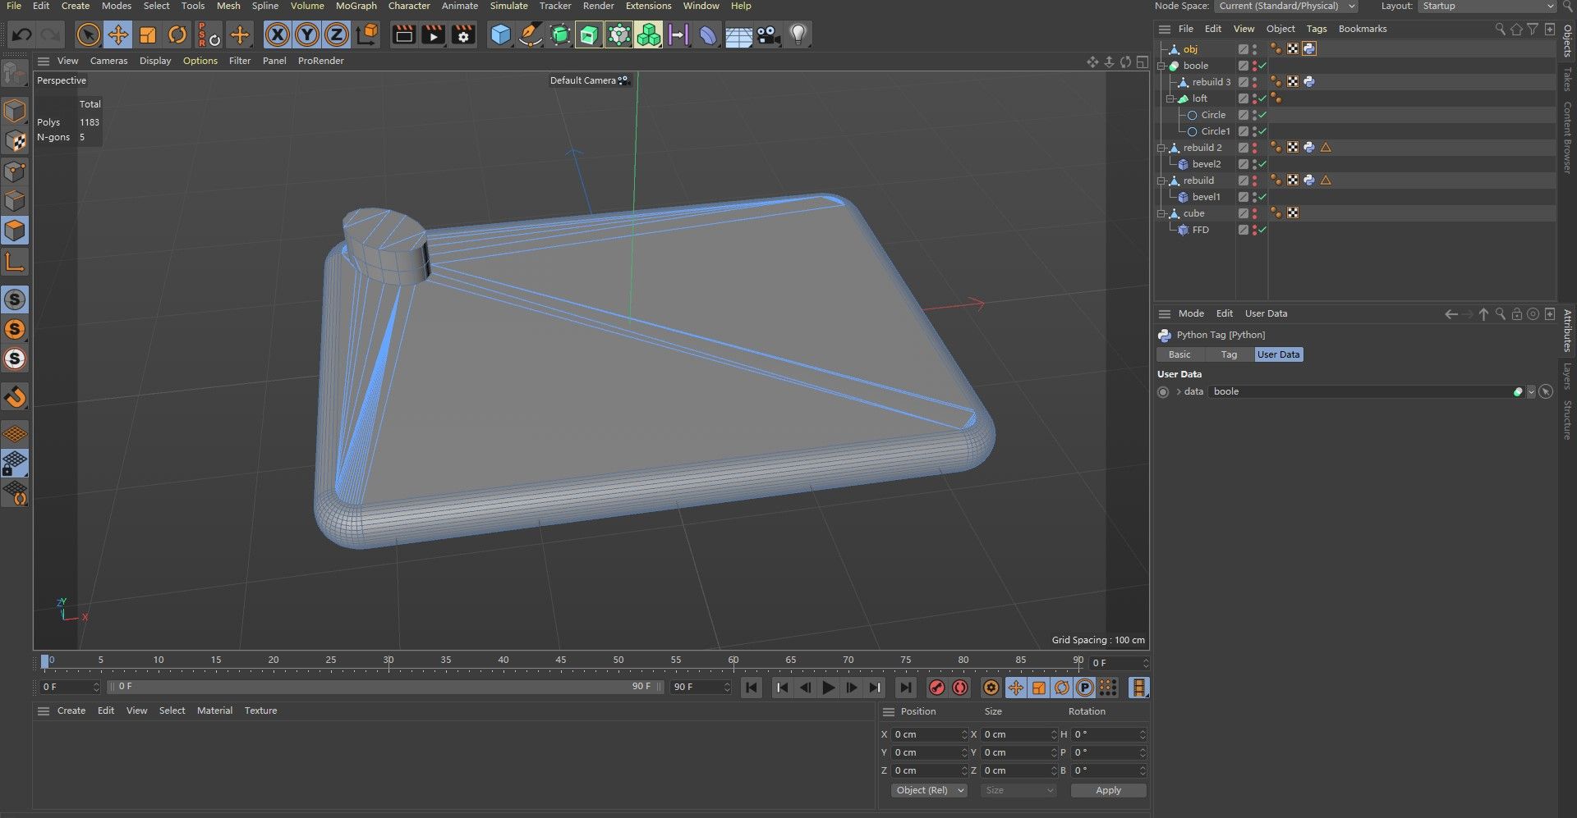
Task: Click the timeline preview range slider
Action: click(385, 687)
